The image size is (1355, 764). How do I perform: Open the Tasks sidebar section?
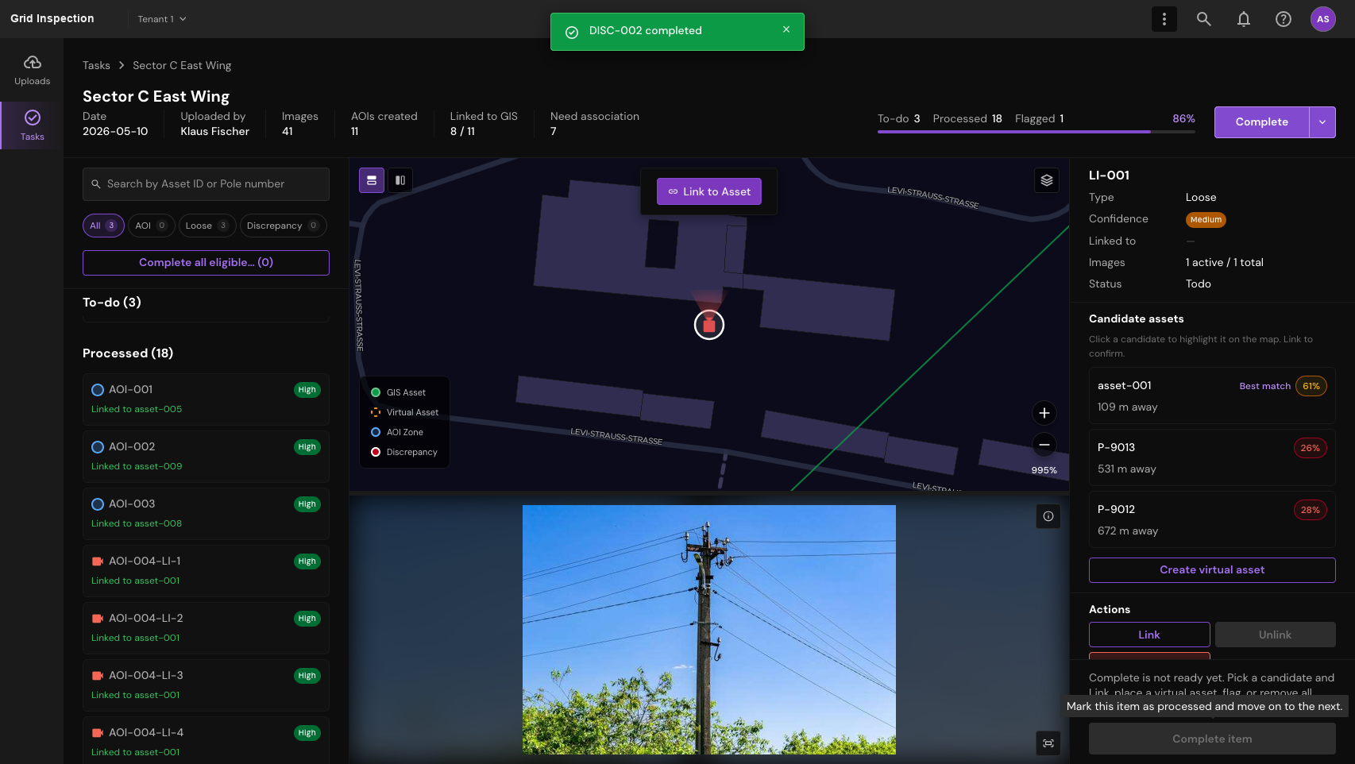(x=32, y=125)
